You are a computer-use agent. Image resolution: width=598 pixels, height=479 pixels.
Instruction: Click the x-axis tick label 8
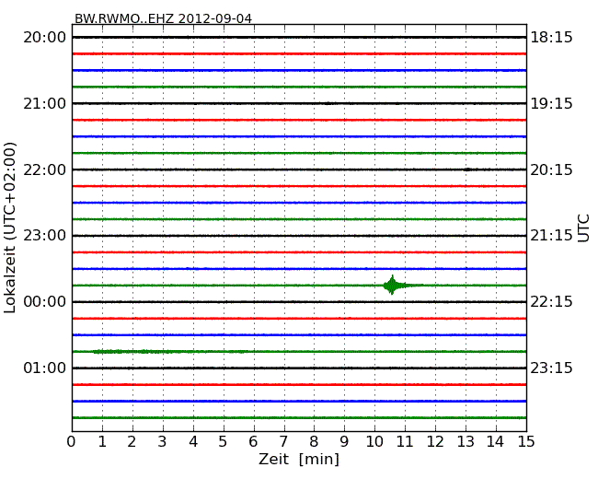pyautogui.click(x=314, y=441)
